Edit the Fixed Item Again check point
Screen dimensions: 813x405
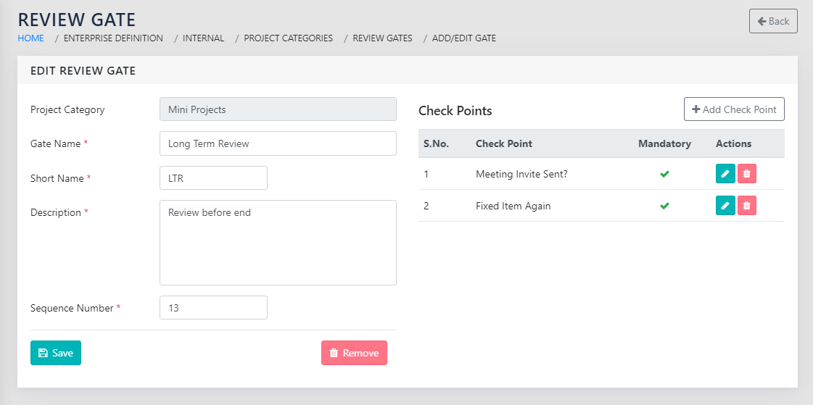[725, 206]
